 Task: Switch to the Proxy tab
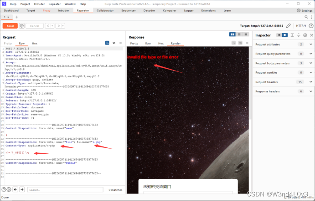[46, 10]
